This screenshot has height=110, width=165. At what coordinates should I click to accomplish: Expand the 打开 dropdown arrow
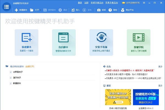pos(40,10)
